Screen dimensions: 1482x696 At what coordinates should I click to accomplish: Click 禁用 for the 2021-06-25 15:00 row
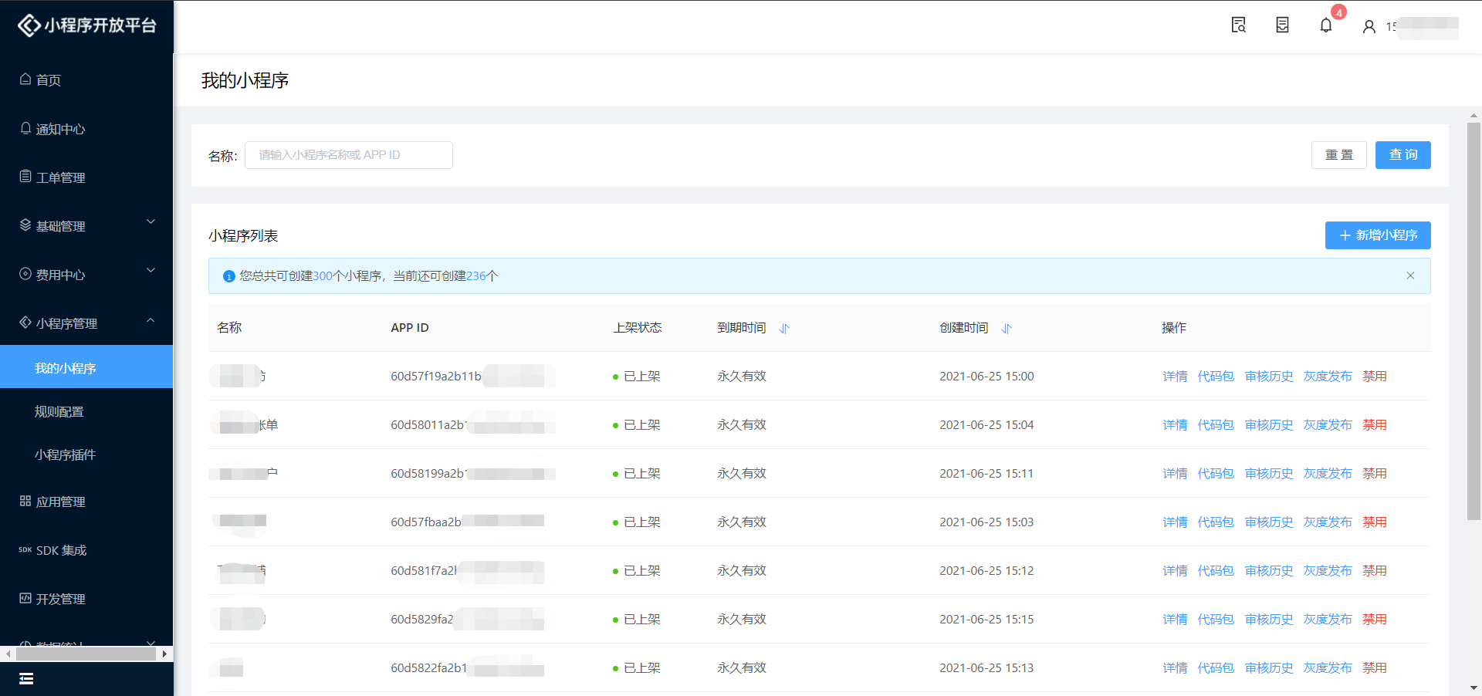(1374, 377)
